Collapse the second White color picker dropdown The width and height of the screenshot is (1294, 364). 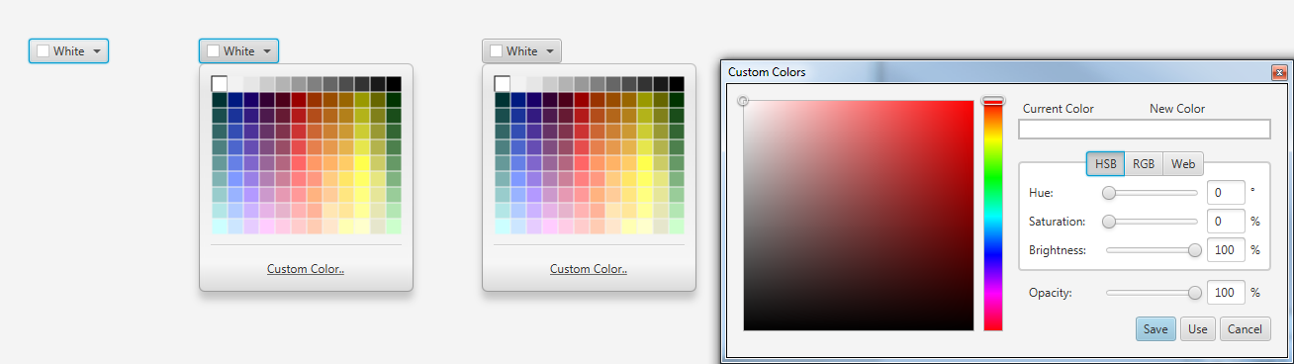(238, 51)
